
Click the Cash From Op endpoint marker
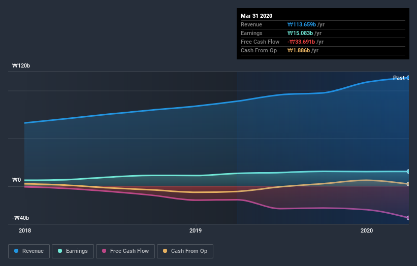click(x=408, y=184)
